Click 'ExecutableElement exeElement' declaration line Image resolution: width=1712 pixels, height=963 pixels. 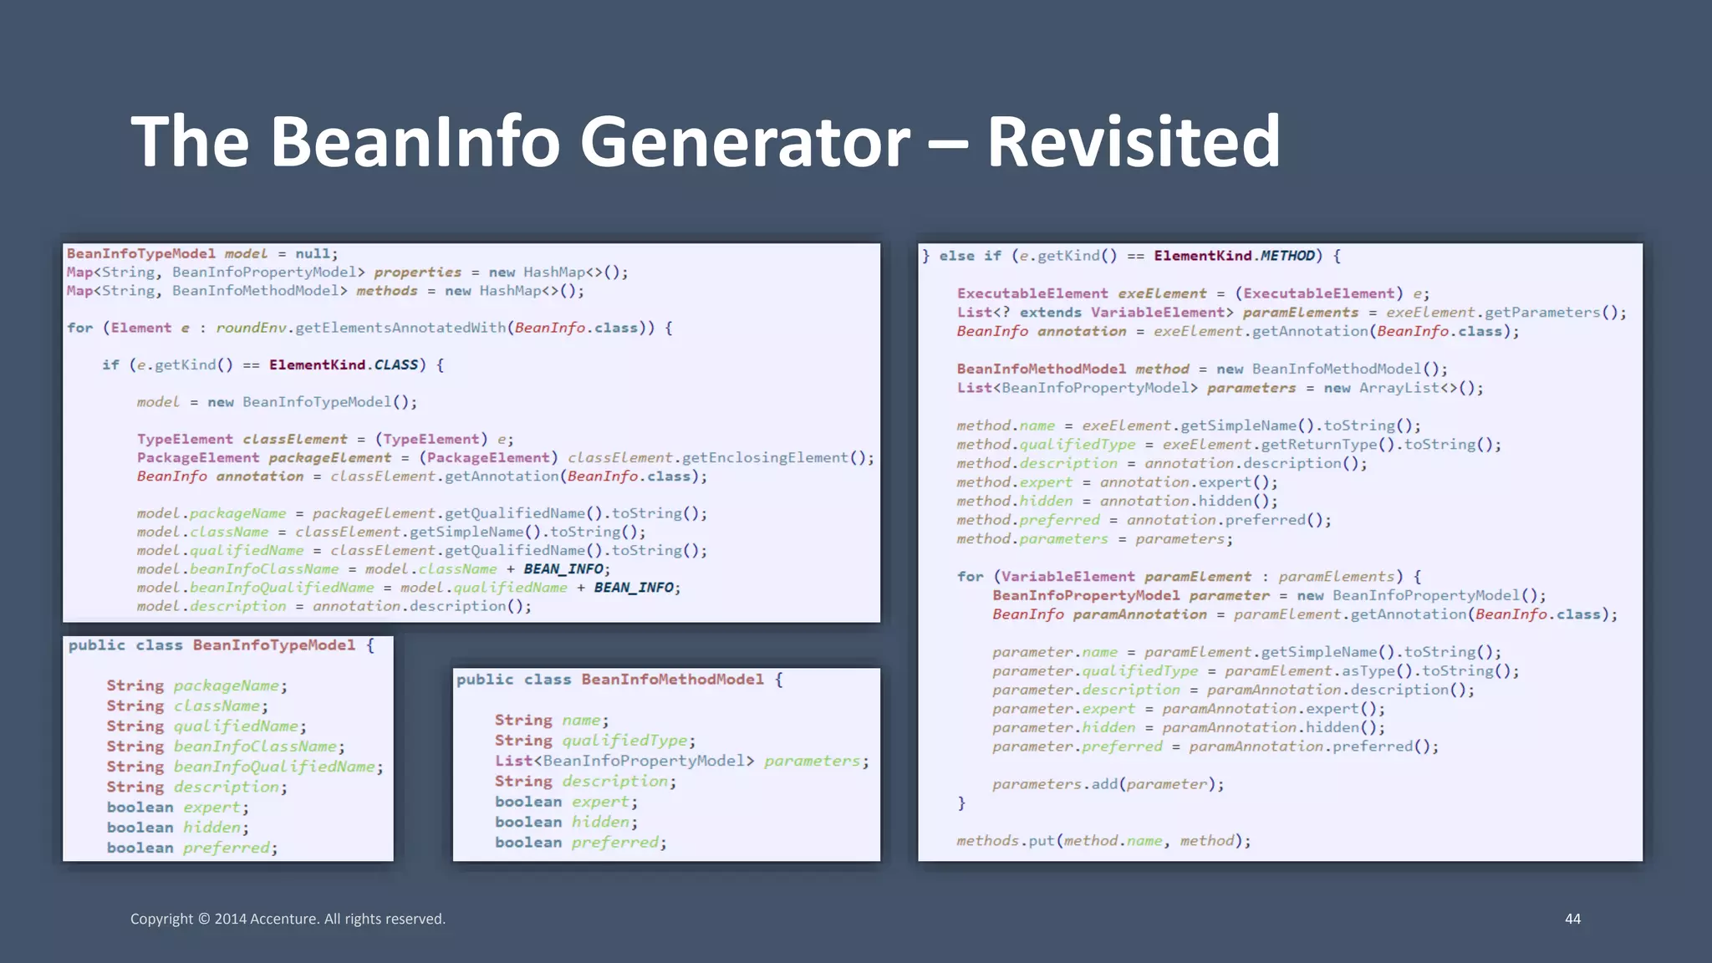pyautogui.click(x=1194, y=293)
